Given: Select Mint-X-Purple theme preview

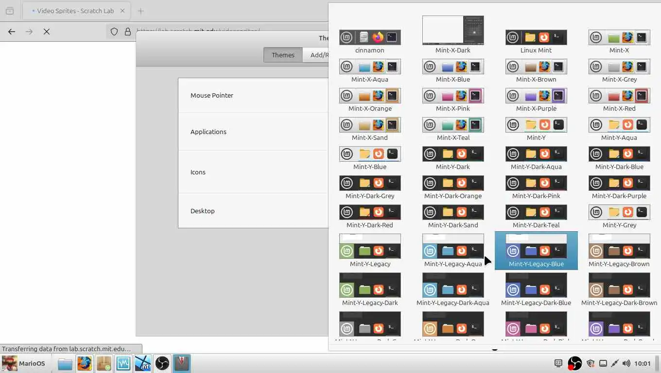Looking at the screenshot, I should tap(536, 96).
